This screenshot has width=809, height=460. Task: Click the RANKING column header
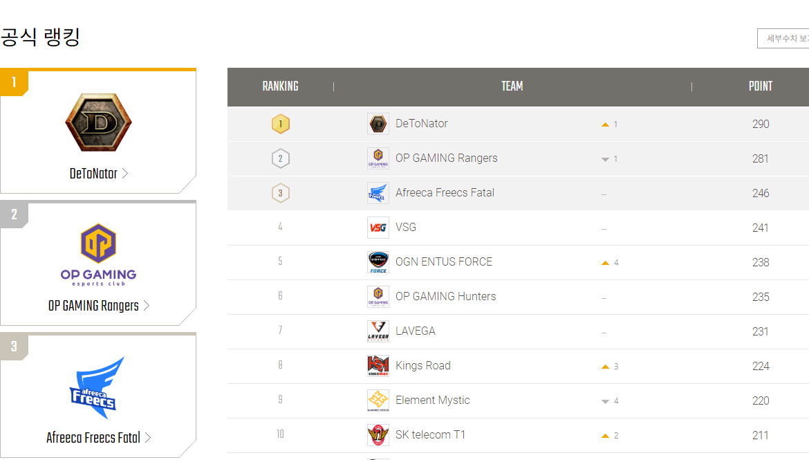click(x=280, y=86)
